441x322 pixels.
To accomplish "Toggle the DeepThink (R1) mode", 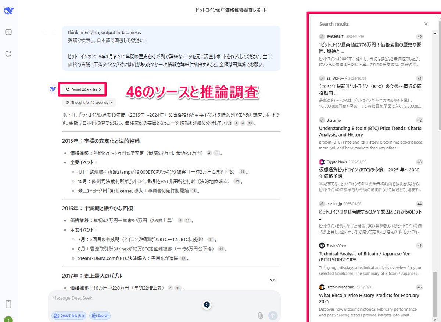I will [x=69, y=315].
